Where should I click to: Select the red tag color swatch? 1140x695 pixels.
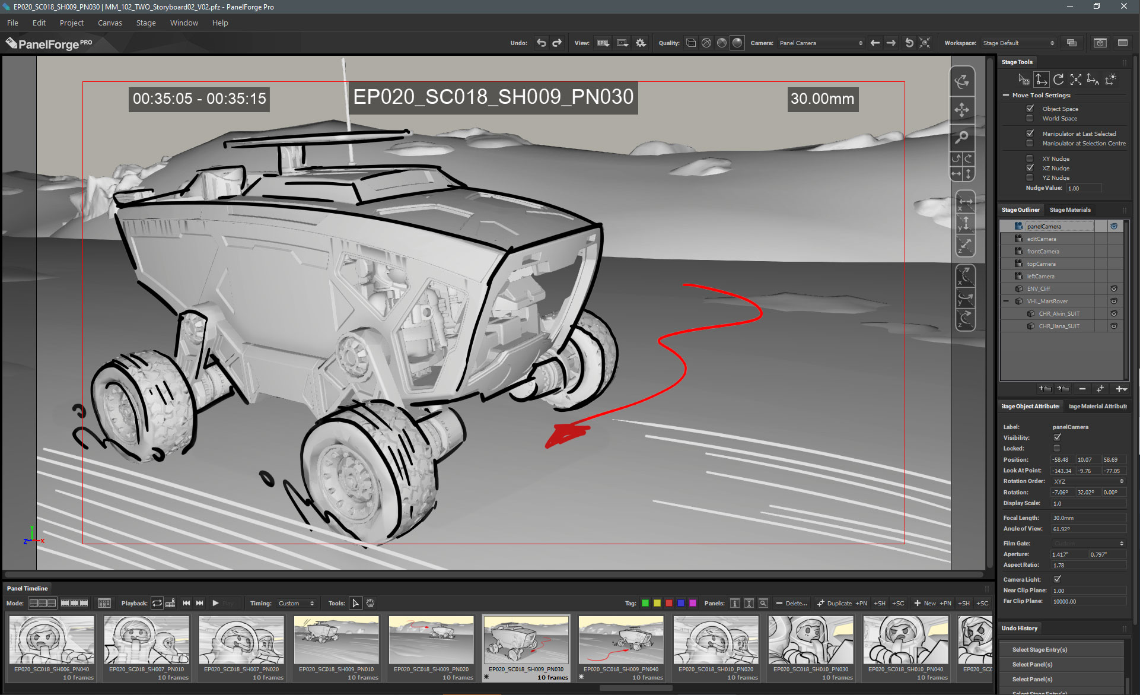(x=669, y=603)
